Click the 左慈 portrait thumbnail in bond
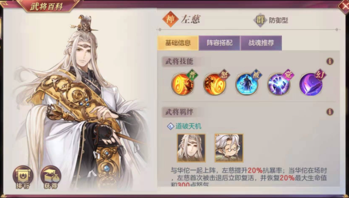The height and width of the screenshot is (198, 349). (191, 148)
